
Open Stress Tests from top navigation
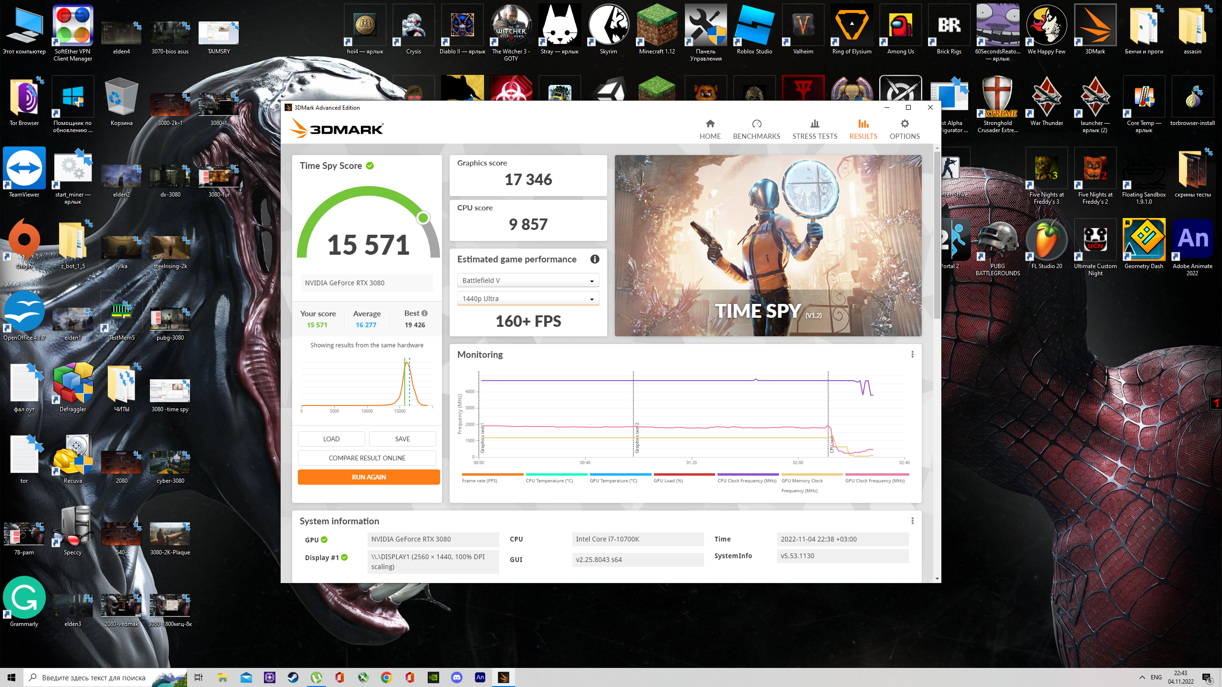[814, 129]
